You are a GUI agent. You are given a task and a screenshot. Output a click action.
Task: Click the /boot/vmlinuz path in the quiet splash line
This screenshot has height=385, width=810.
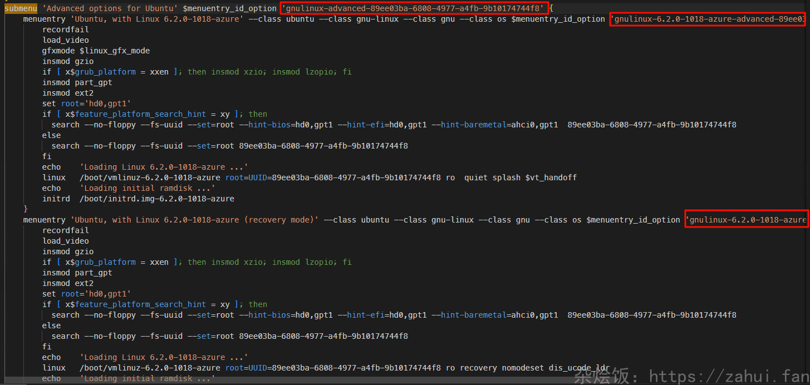point(150,177)
